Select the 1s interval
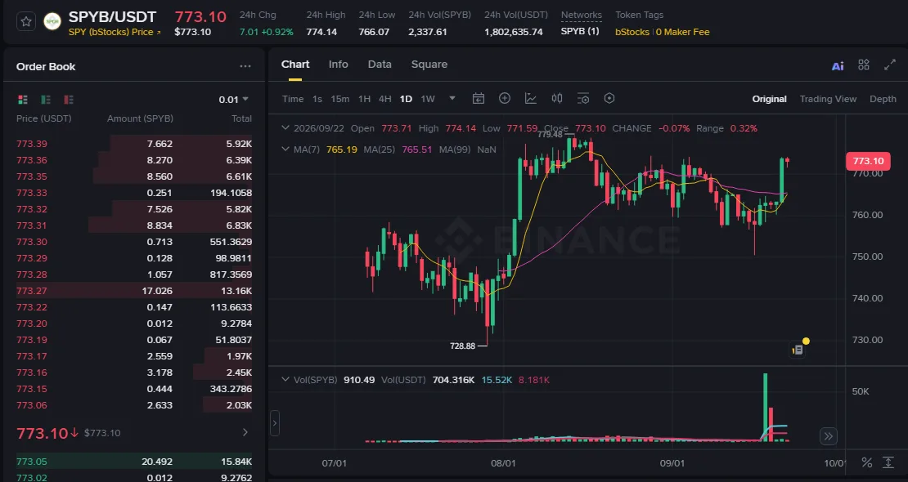The width and height of the screenshot is (908, 482). 317,99
